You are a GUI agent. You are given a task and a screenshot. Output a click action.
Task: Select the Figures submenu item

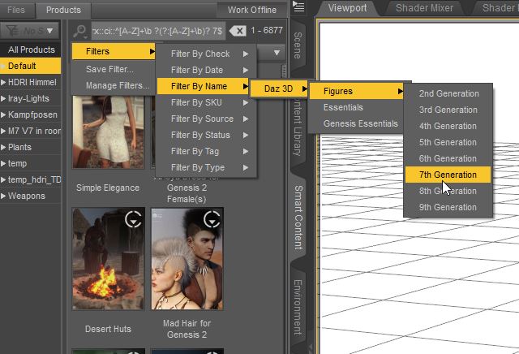(357, 91)
